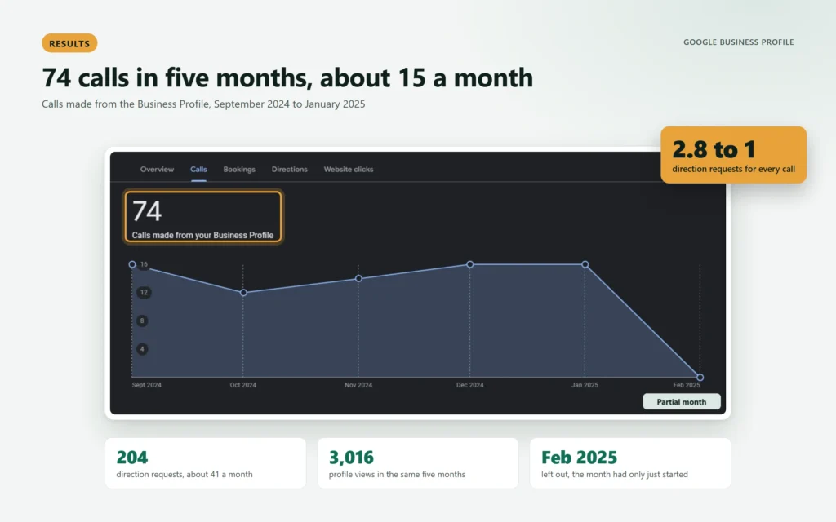Click the 3,016 profile views card
Viewport: 836px width, 522px height.
[418, 463]
